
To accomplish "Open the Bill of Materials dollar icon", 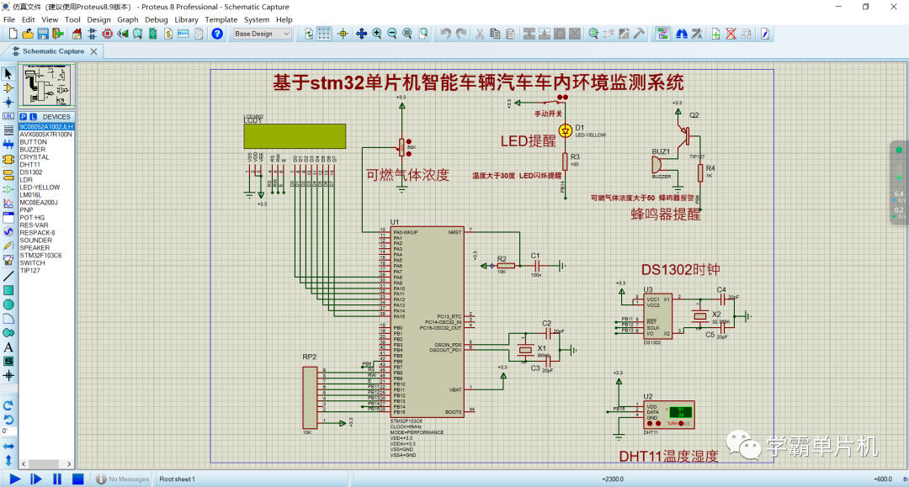I will click(x=168, y=34).
